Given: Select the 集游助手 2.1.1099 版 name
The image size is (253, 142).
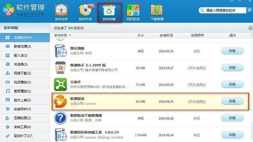Looking at the screenshot, I should point(88,65).
